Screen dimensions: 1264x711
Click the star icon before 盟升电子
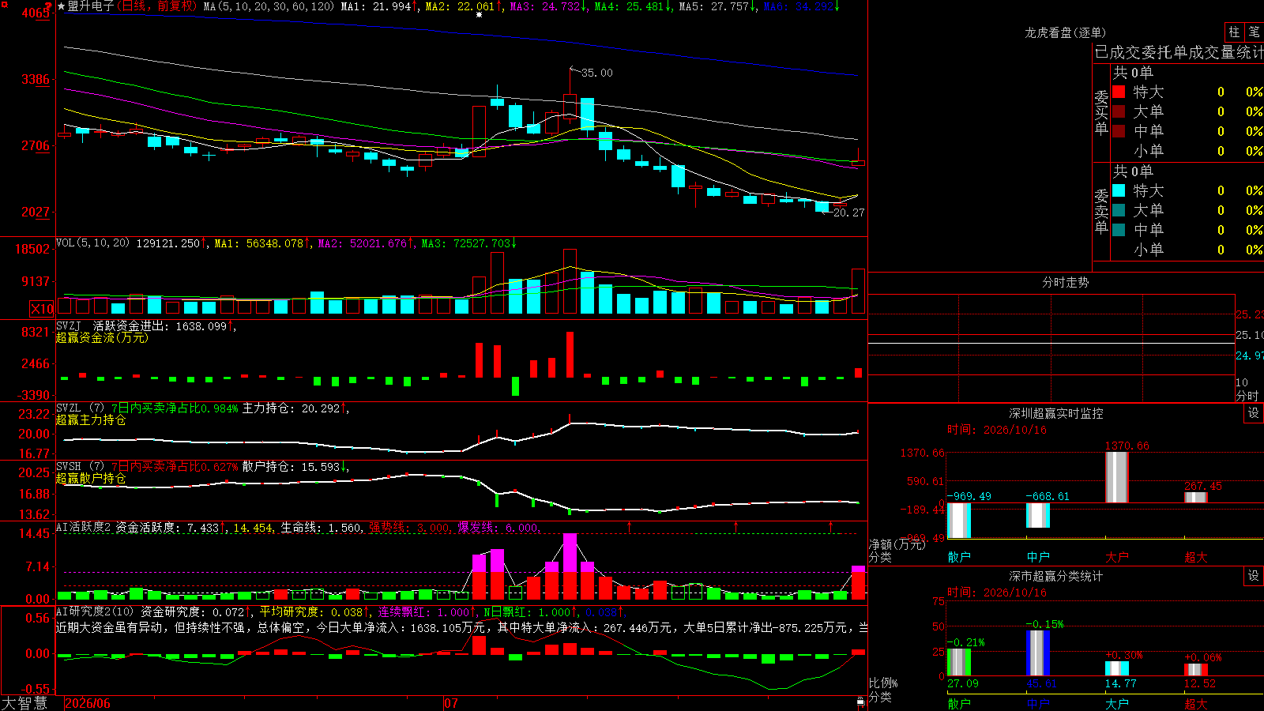click(61, 6)
